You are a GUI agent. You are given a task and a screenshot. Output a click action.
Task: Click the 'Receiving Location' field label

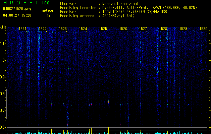pyautogui.click(x=78, y=8)
